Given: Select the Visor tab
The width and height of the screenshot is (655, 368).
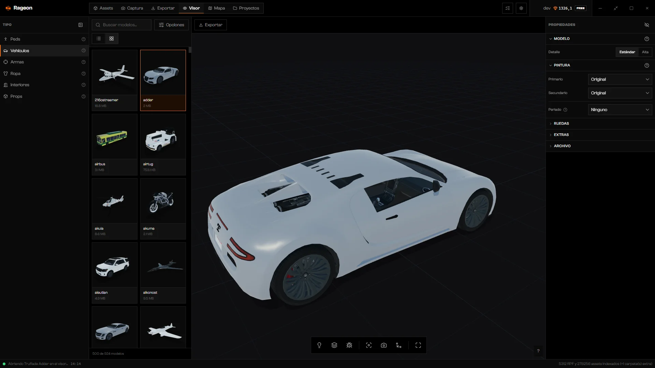Looking at the screenshot, I should [191, 8].
